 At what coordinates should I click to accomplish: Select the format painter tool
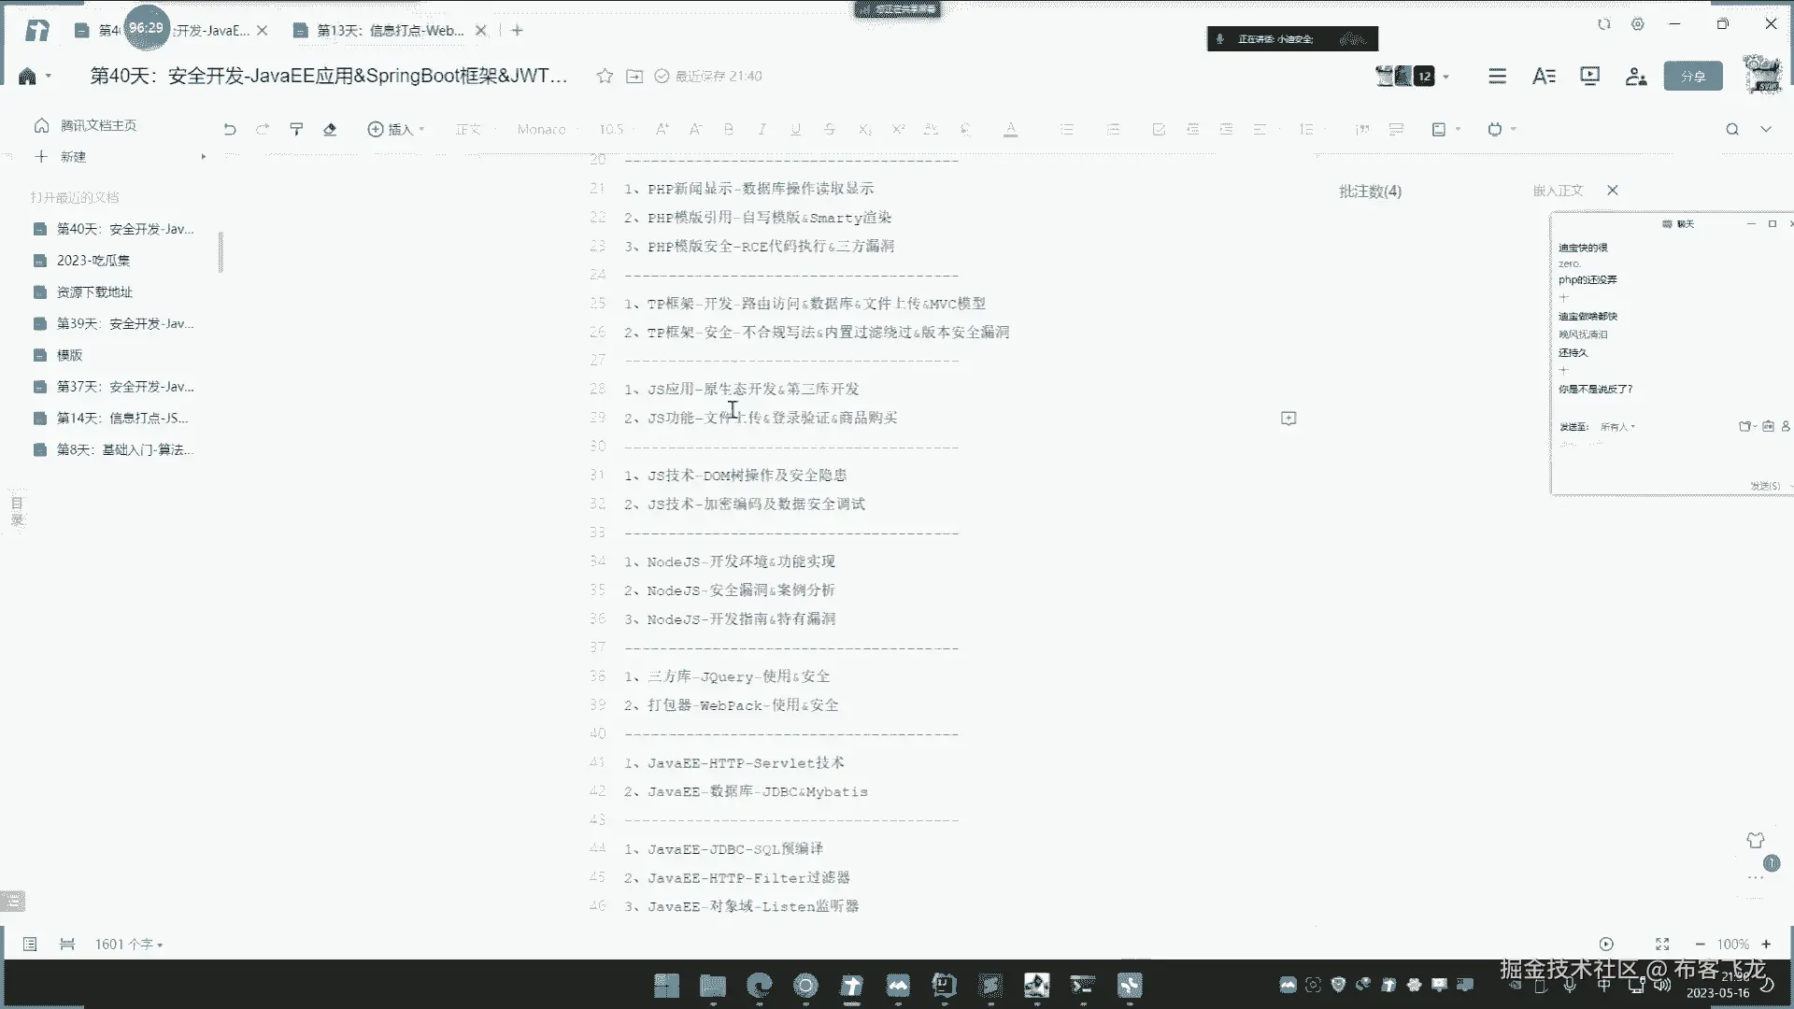(x=296, y=129)
